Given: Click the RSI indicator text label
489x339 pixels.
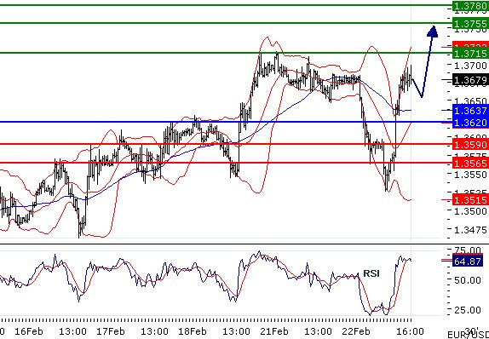Looking at the screenshot, I should point(371,273).
